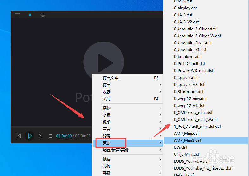Open the 打开 submenu
249x176 pixels.
click(x=128, y=85)
